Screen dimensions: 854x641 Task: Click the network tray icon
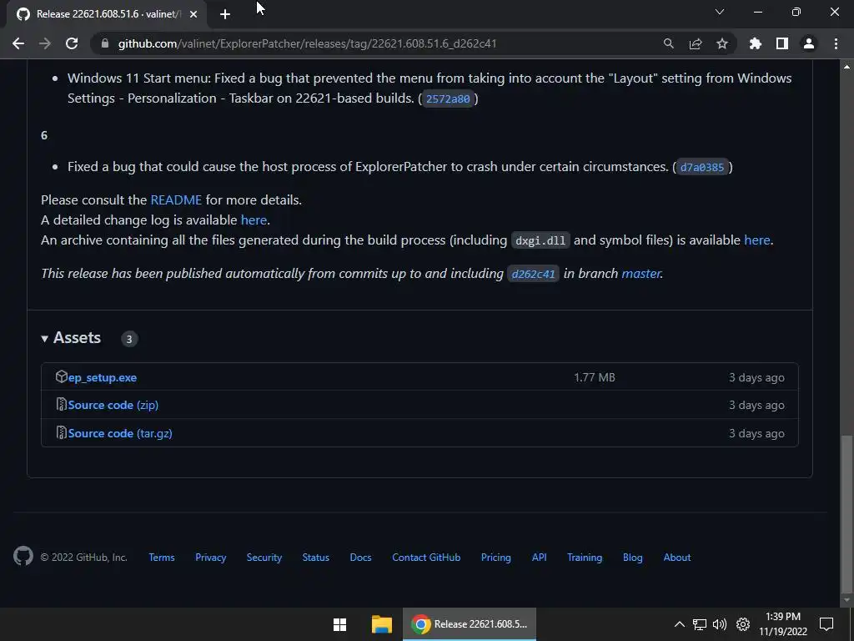(700, 624)
